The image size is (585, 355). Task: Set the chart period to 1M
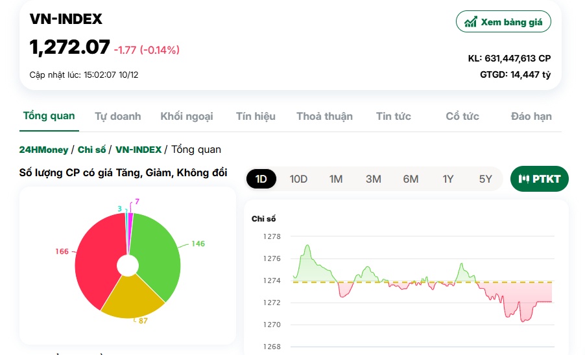pos(336,179)
